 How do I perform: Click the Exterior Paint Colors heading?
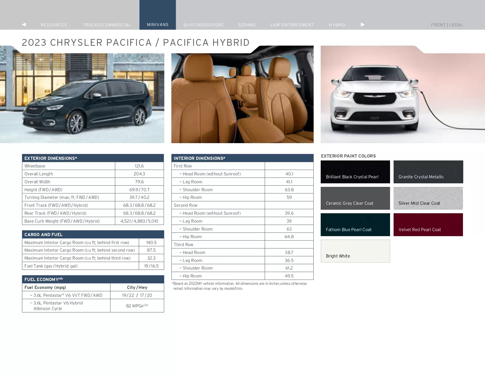(x=348, y=156)
